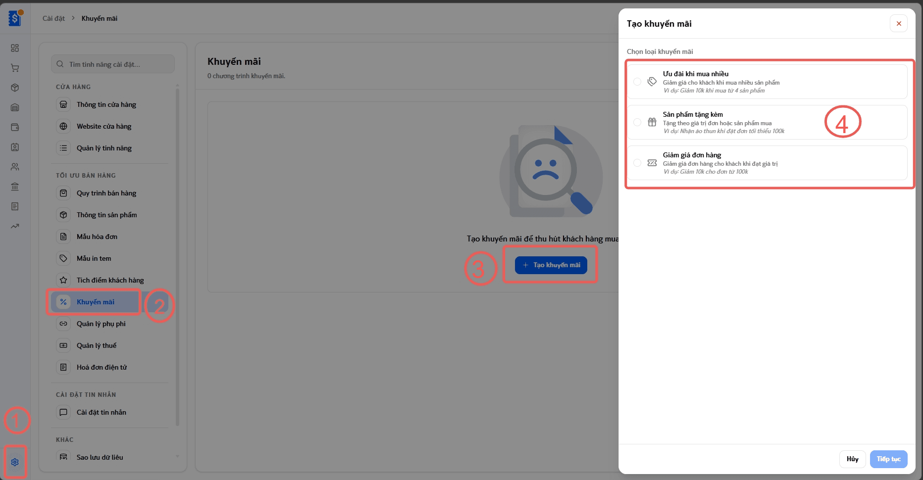
Task: Focus the Tìm tính năng cài đặt search field
Action: point(113,64)
